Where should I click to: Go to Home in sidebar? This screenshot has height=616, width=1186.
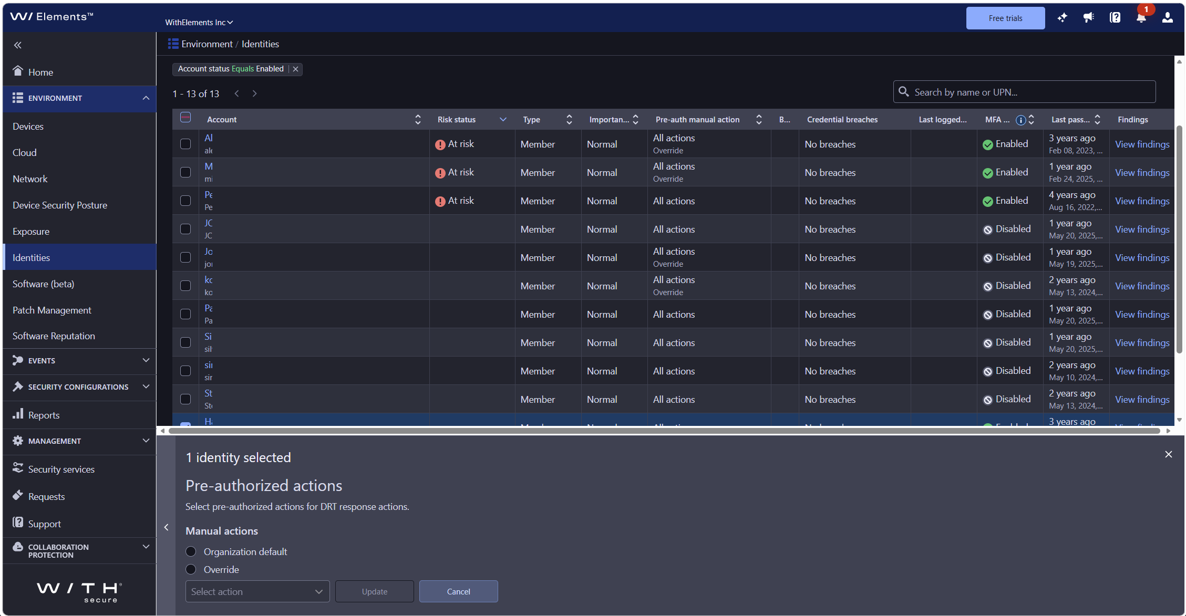[40, 72]
